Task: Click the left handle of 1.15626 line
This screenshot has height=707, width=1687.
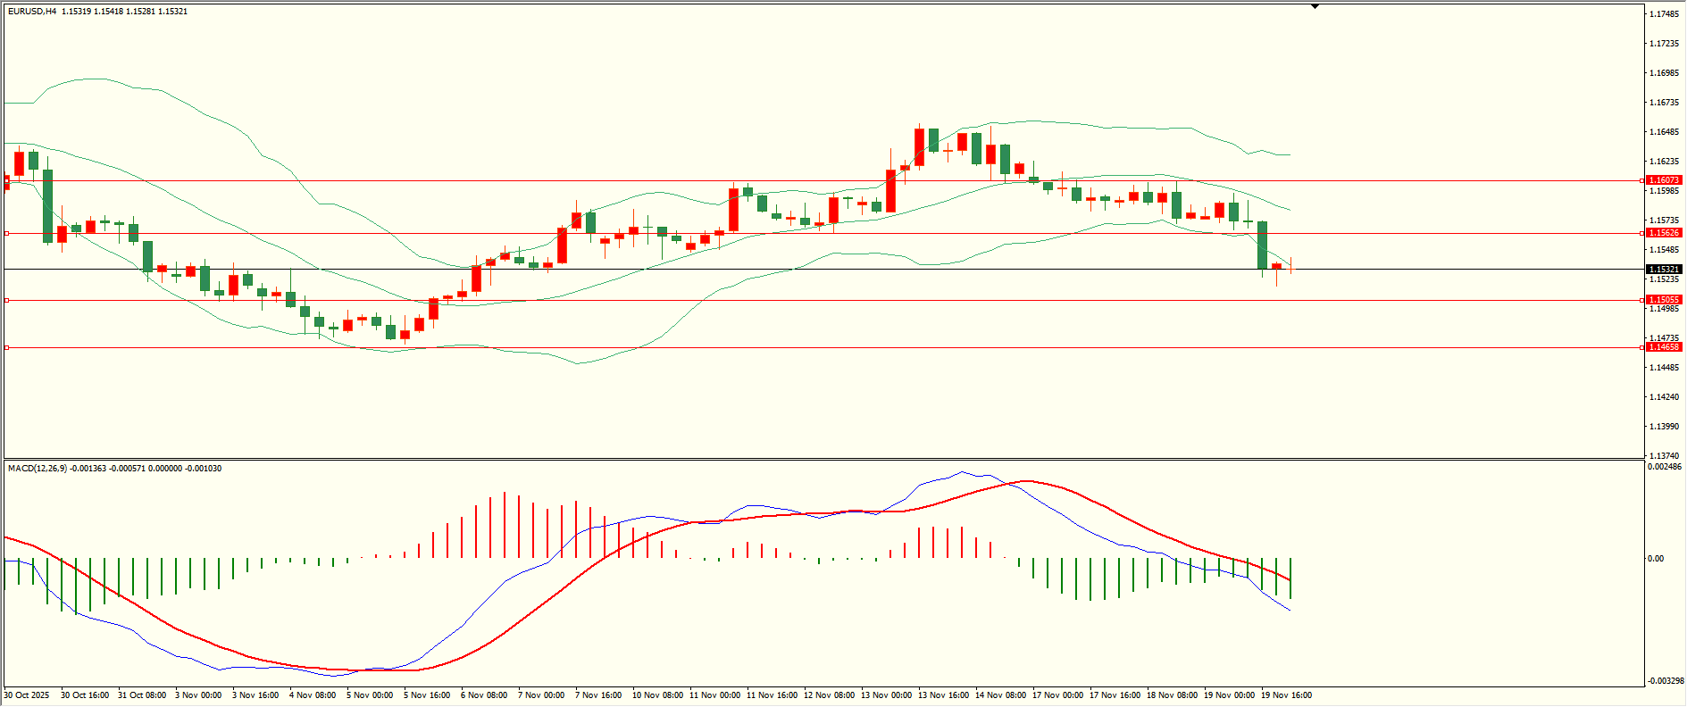Action: click(x=7, y=233)
